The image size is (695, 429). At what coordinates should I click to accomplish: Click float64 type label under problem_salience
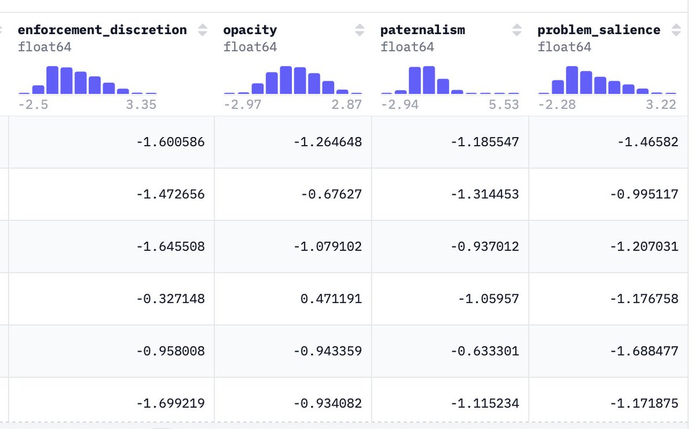[x=565, y=47]
